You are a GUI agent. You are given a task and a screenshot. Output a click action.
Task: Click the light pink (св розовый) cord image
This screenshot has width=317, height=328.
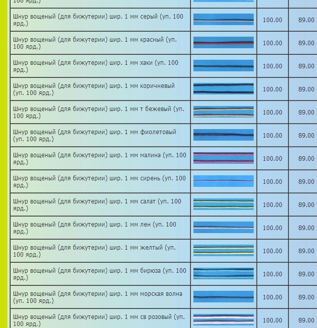pos(223,319)
